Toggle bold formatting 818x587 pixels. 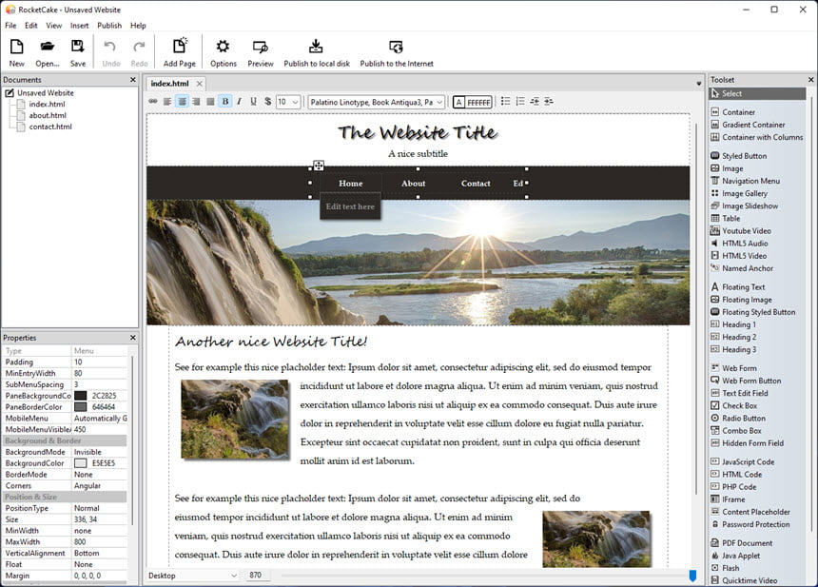coord(224,101)
